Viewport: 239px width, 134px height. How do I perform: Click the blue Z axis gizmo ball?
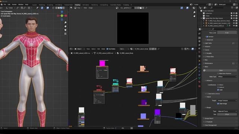pos(62,12)
